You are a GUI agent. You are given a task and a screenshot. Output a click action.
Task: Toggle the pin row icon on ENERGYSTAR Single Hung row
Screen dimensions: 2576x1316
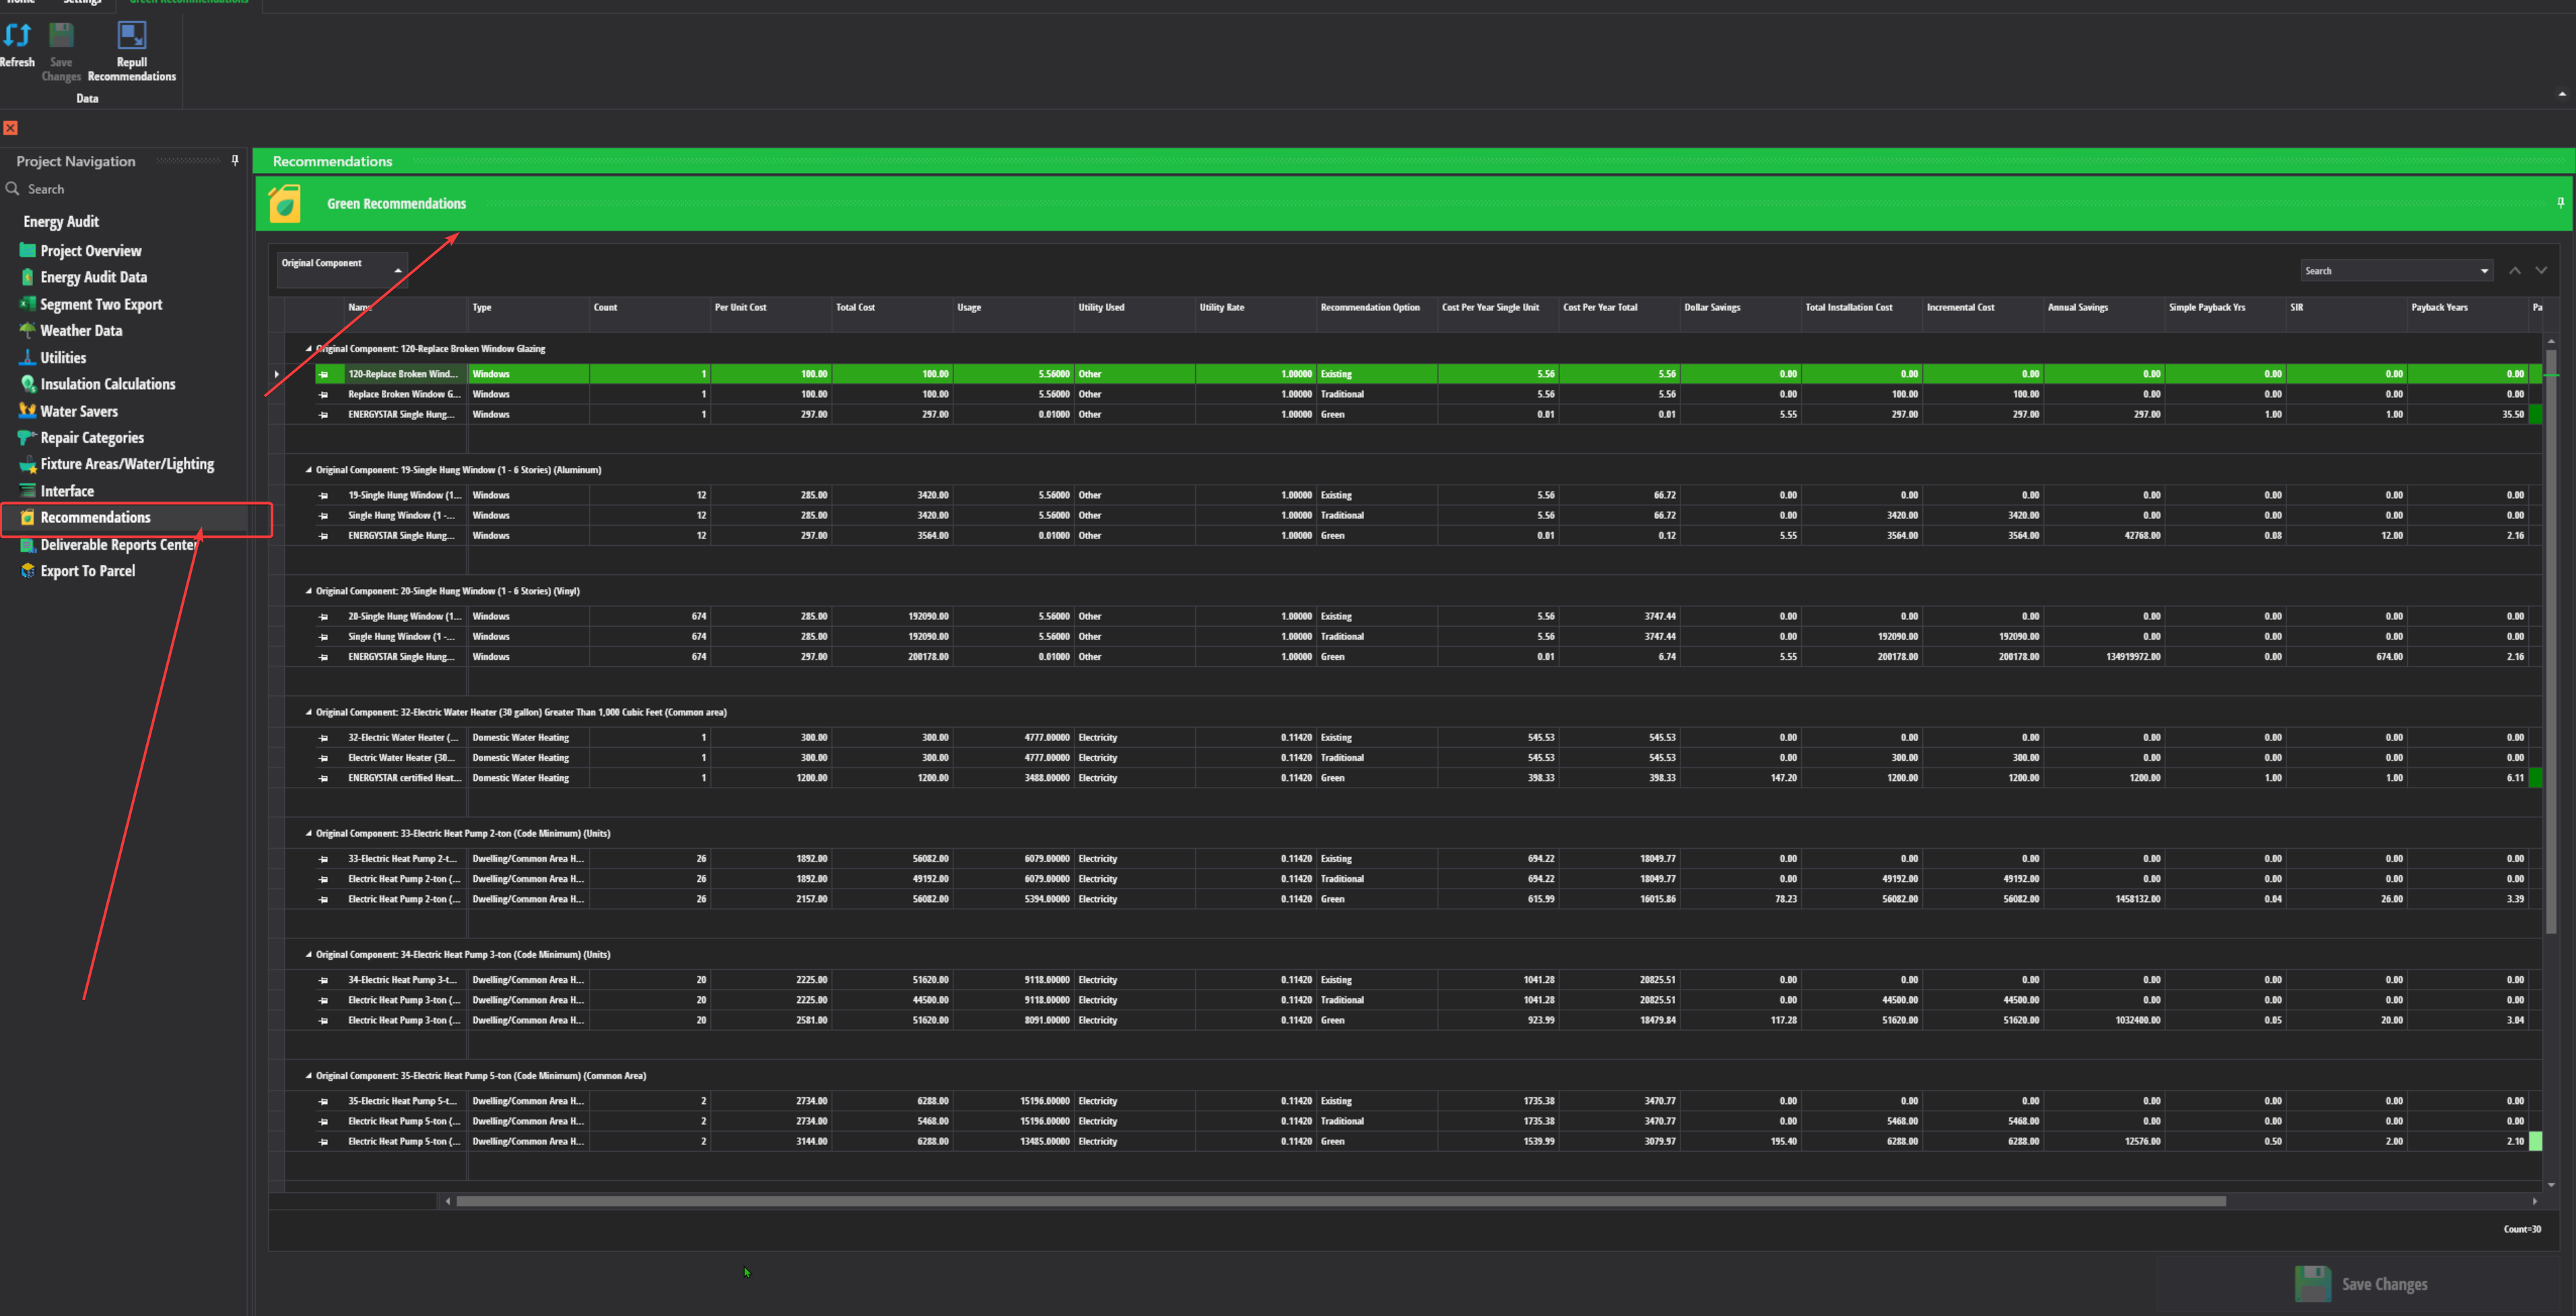[x=323, y=414]
